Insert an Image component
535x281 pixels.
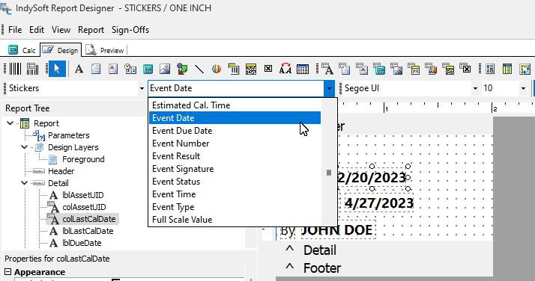click(x=165, y=69)
